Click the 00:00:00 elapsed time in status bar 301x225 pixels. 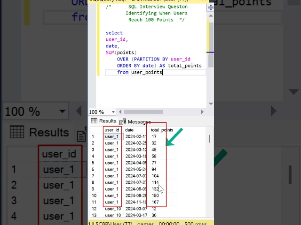[x=169, y=224]
